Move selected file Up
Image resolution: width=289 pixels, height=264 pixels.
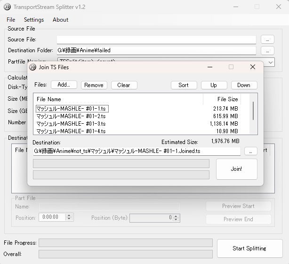coord(214,85)
